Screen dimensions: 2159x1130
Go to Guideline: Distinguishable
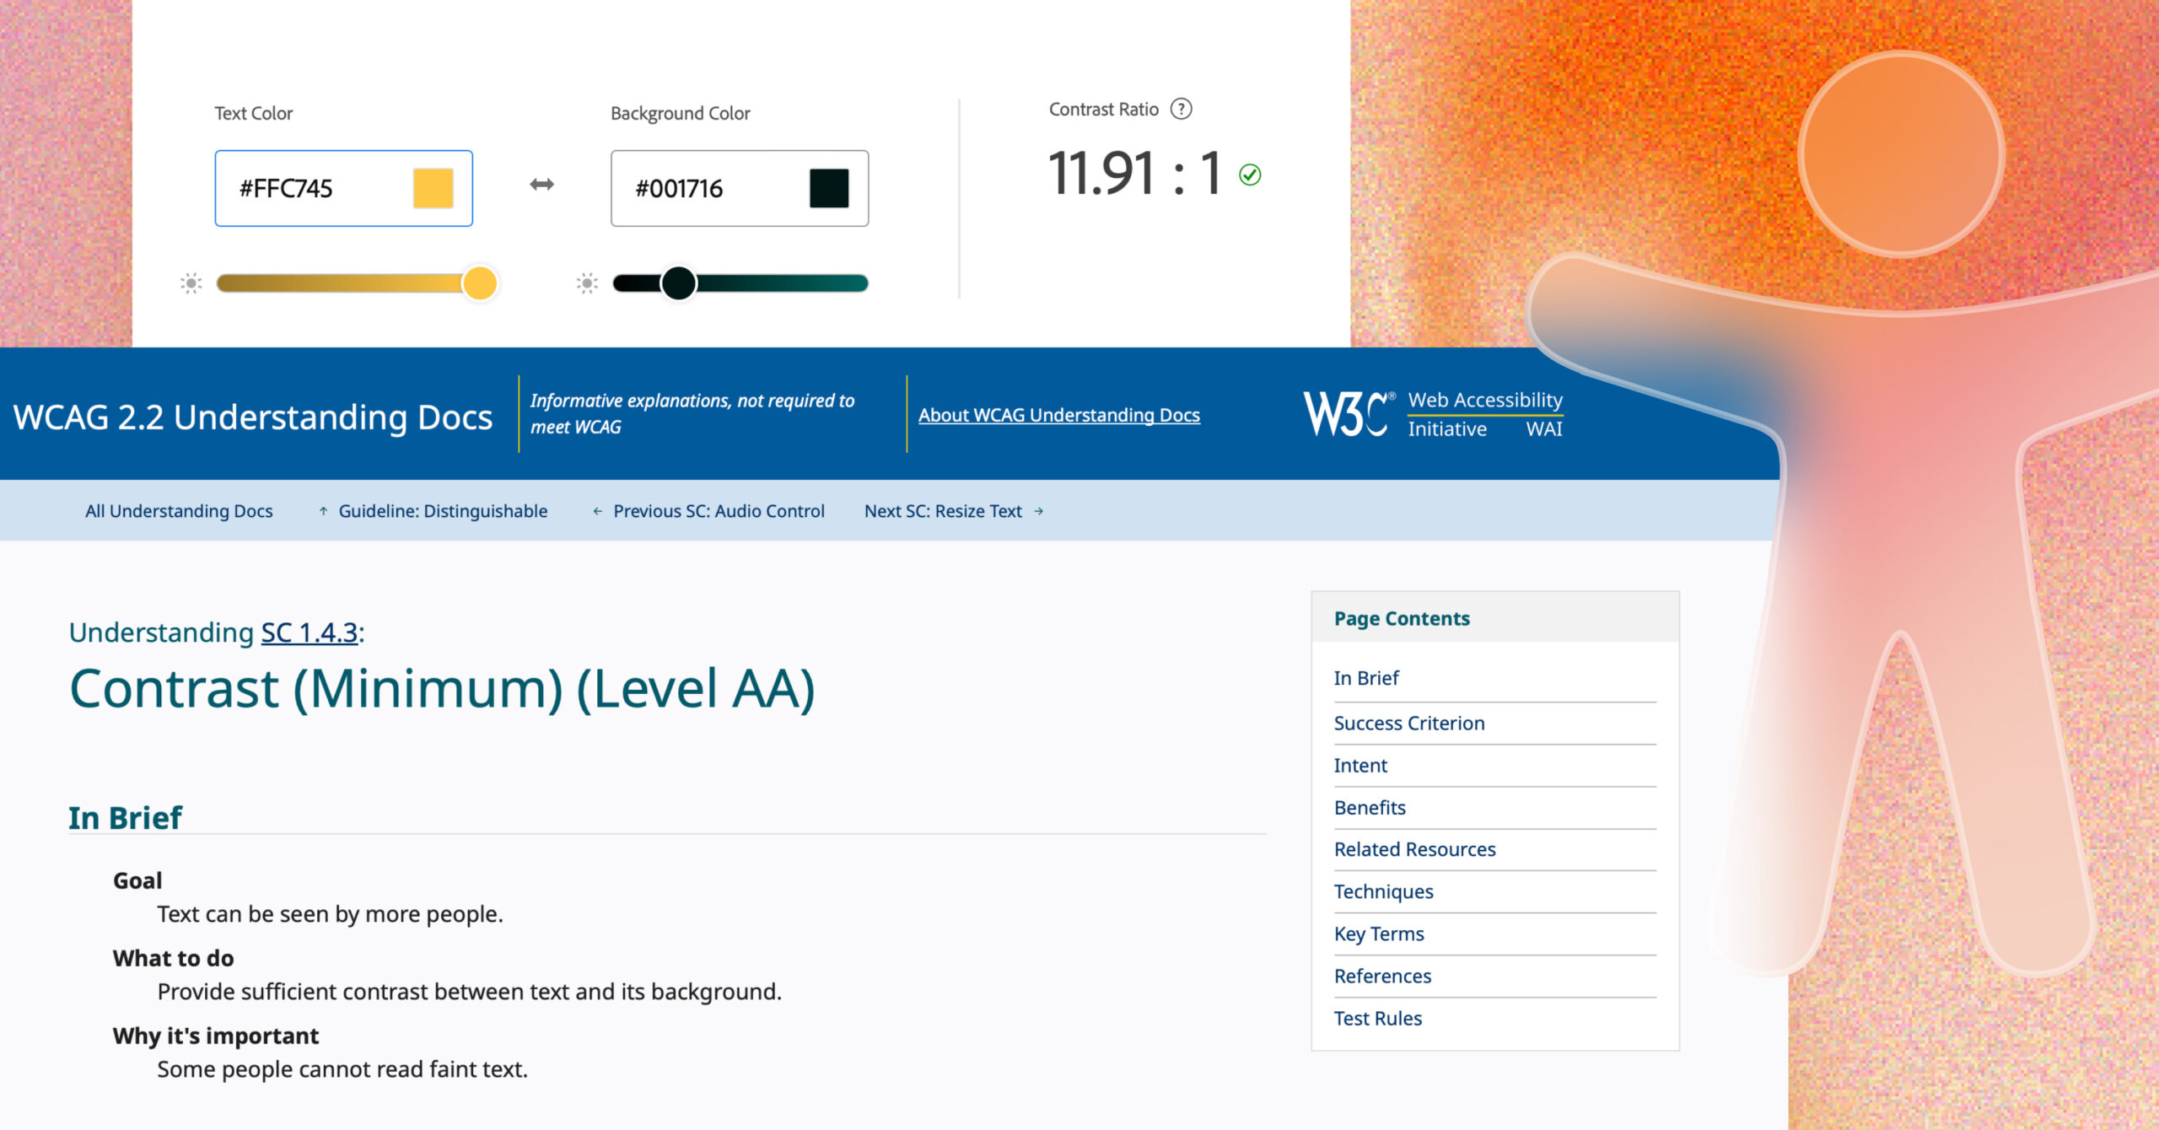pos(443,511)
